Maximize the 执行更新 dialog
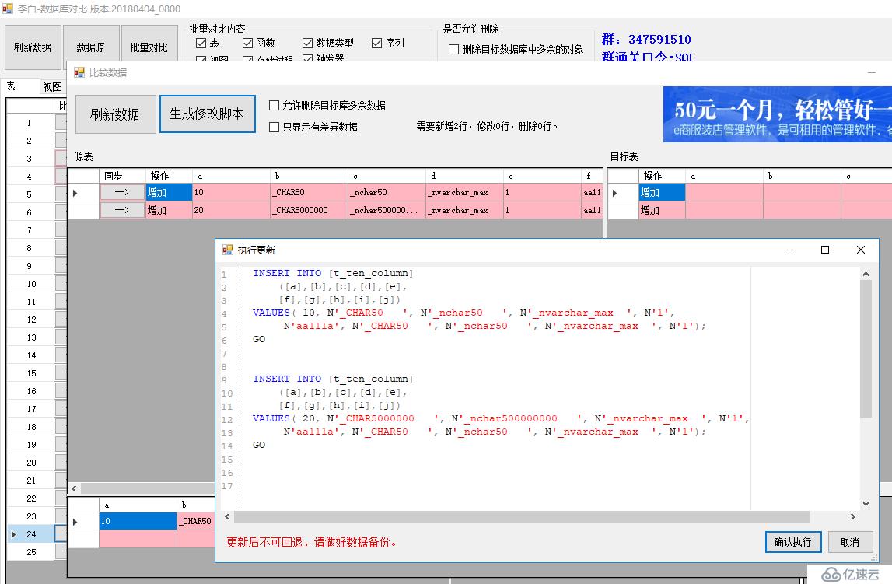Screen dimensions: 892x584 825,250
